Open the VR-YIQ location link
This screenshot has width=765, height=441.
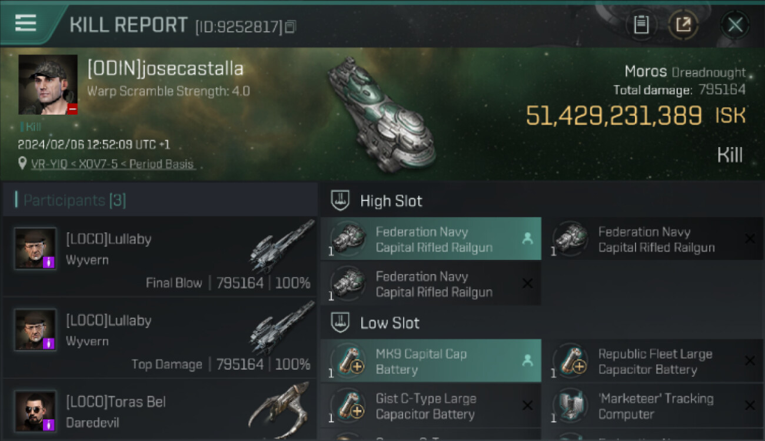click(x=113, y=164)
